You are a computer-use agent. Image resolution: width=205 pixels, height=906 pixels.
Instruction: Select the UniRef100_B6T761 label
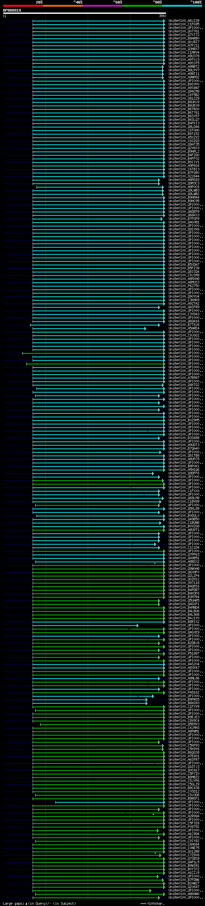coord(184,112)
